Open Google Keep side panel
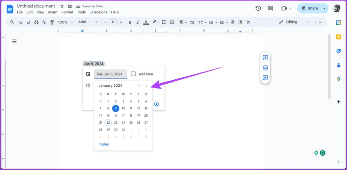Image resolution: width=347 pixels, height=170 pixels. click(338, 37)
